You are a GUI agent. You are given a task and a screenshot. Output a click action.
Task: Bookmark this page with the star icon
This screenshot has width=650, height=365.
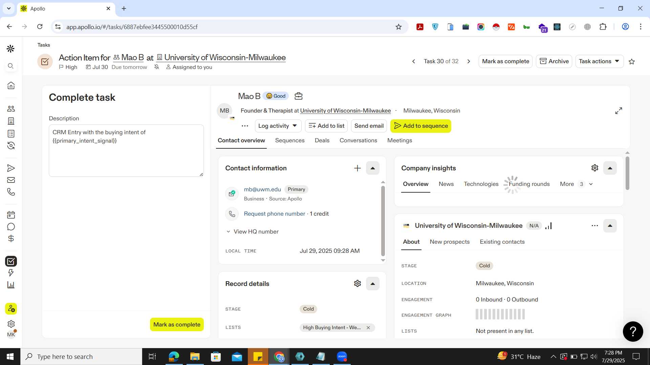pyautogui.click(x=398, y=27)
